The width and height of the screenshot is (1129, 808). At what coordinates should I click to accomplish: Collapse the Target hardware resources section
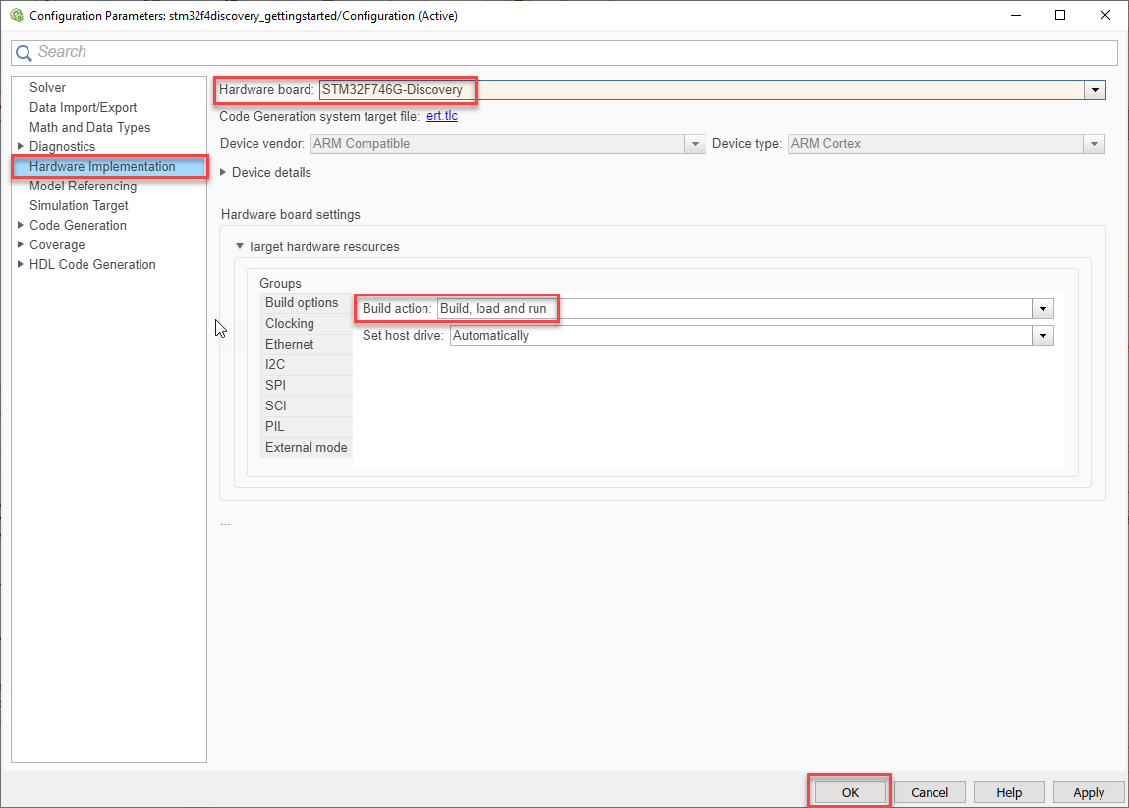[239, 247]
